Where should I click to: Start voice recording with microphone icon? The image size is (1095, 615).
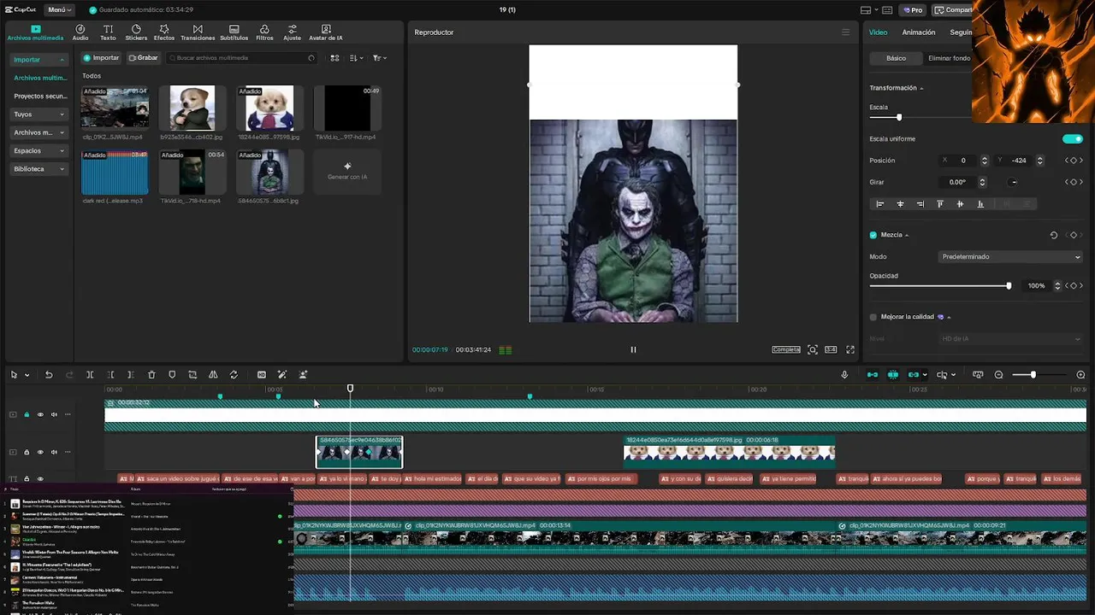coord(844,375)
